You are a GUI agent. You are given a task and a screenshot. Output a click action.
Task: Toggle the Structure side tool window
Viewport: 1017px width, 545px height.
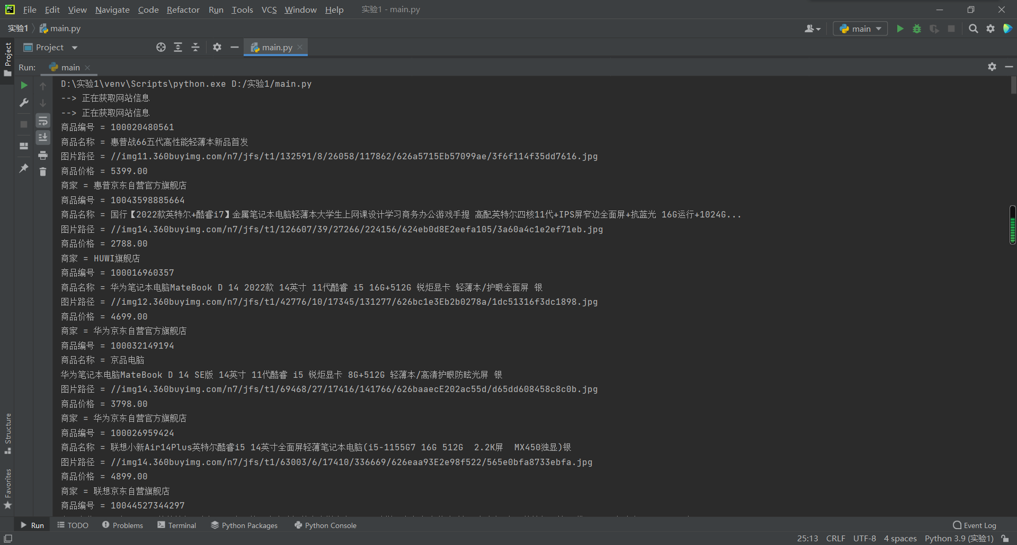(7, 433)
